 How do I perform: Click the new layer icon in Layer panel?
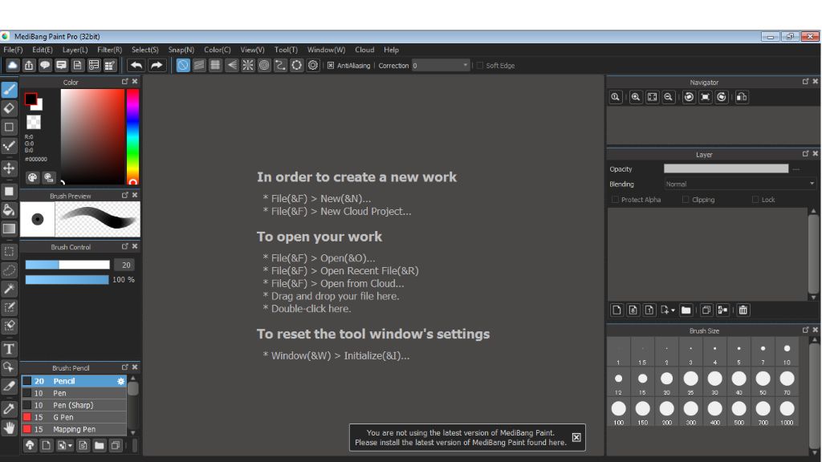617,310
